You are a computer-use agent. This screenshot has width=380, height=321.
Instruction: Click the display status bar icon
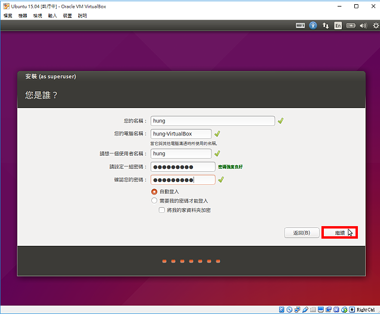click(321, 310)
